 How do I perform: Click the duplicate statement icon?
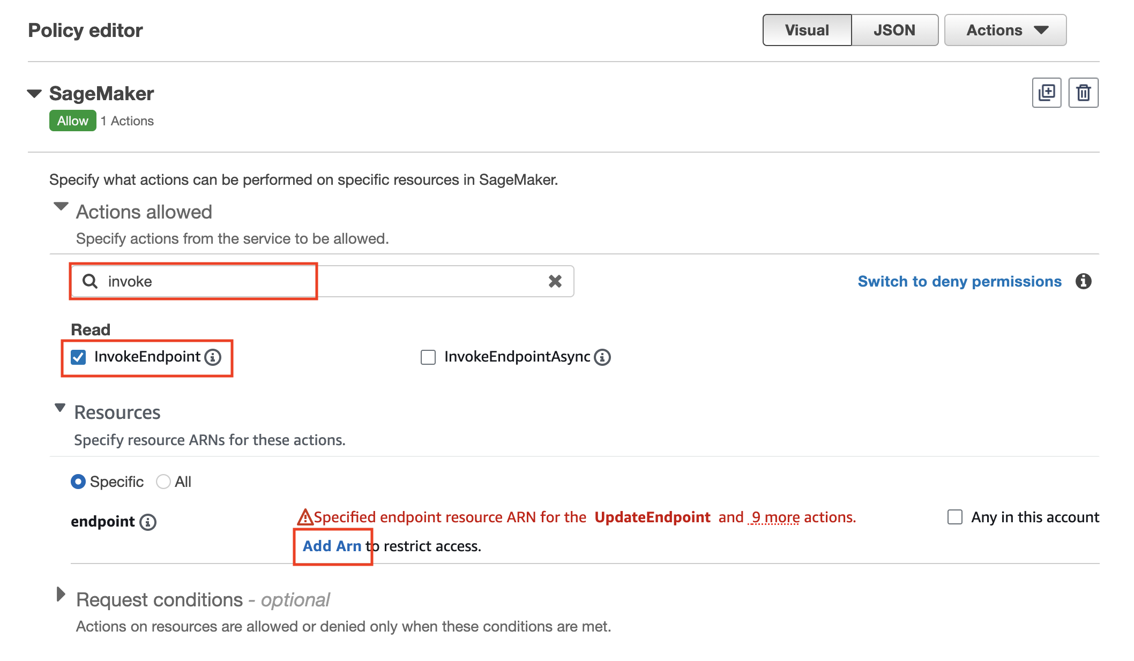(1047, 92)
